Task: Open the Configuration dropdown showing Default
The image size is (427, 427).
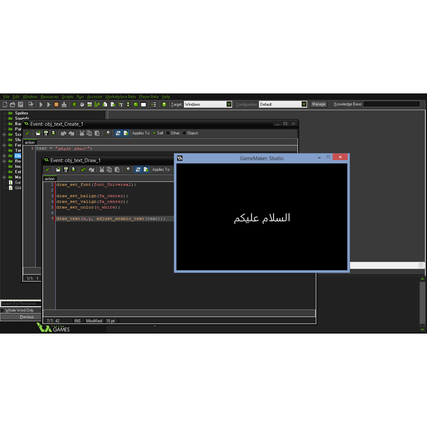Action: [x=304, y=104]
